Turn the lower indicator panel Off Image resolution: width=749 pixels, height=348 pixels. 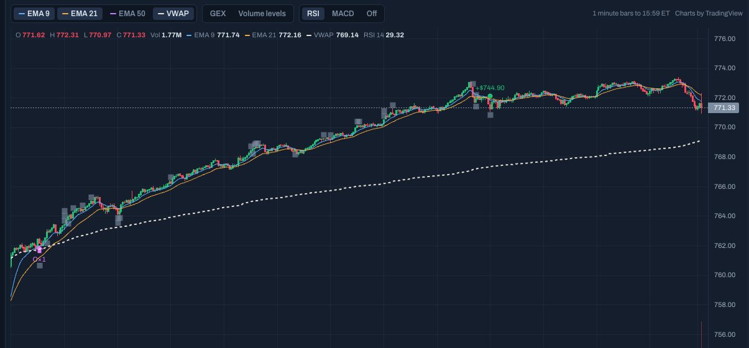coord(371,13)
